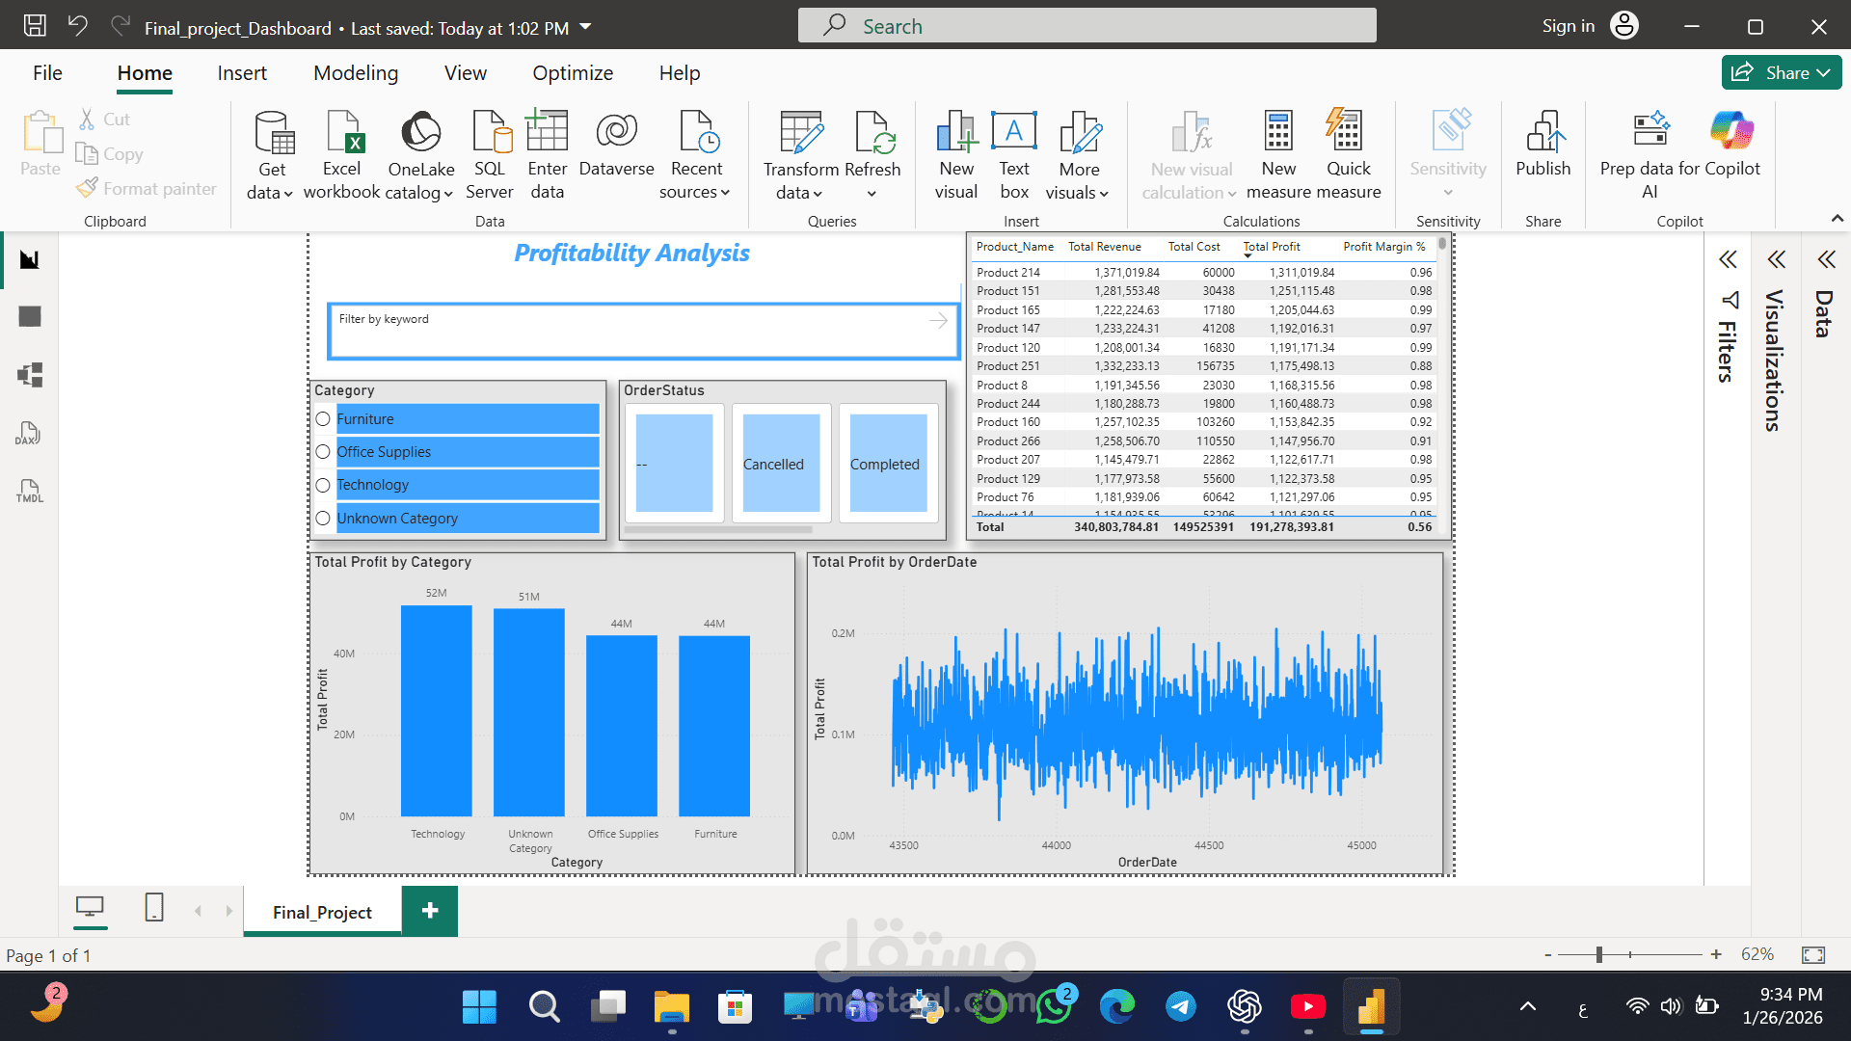The width and height of the screenshot is (1851, 1041).
Task: Open the Help ribbon tab
Action: tap(680, 73)
